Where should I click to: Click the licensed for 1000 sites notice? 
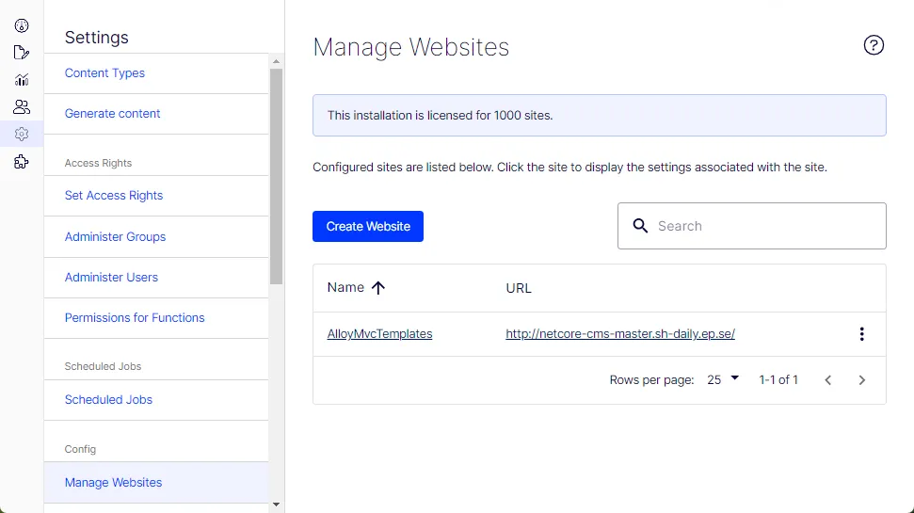tap(600, 116)
